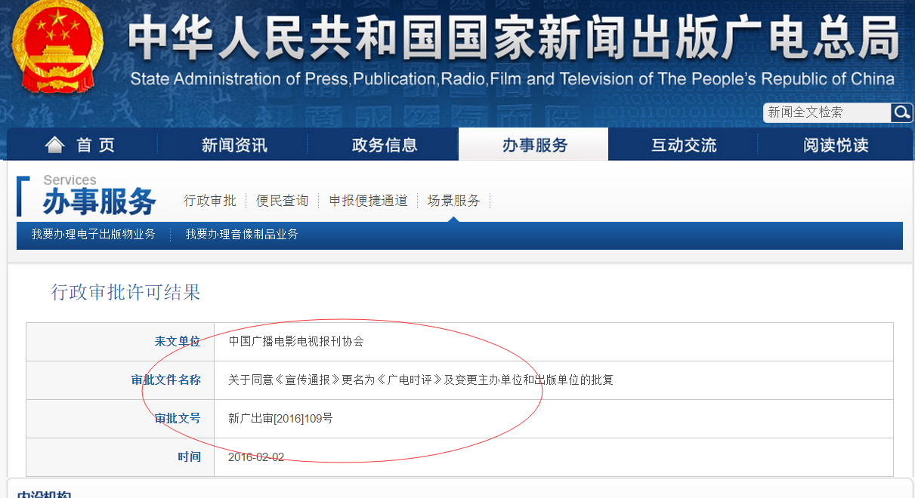Select the document number 新广出审[2016]109号
This screenshot has width=915, height=498.
coord(280,419)
